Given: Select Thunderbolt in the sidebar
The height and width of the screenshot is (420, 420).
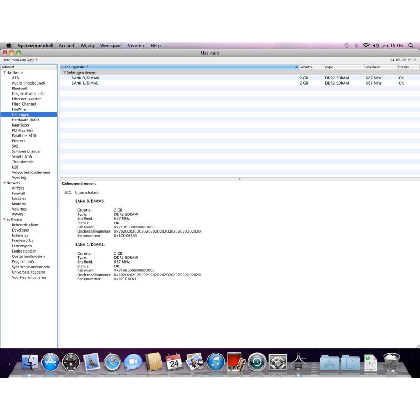Looking at the screenshot, I should pos(23,162).
